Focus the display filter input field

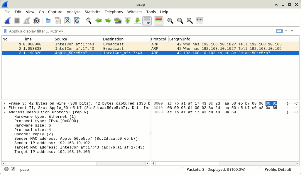coord(142,31)
